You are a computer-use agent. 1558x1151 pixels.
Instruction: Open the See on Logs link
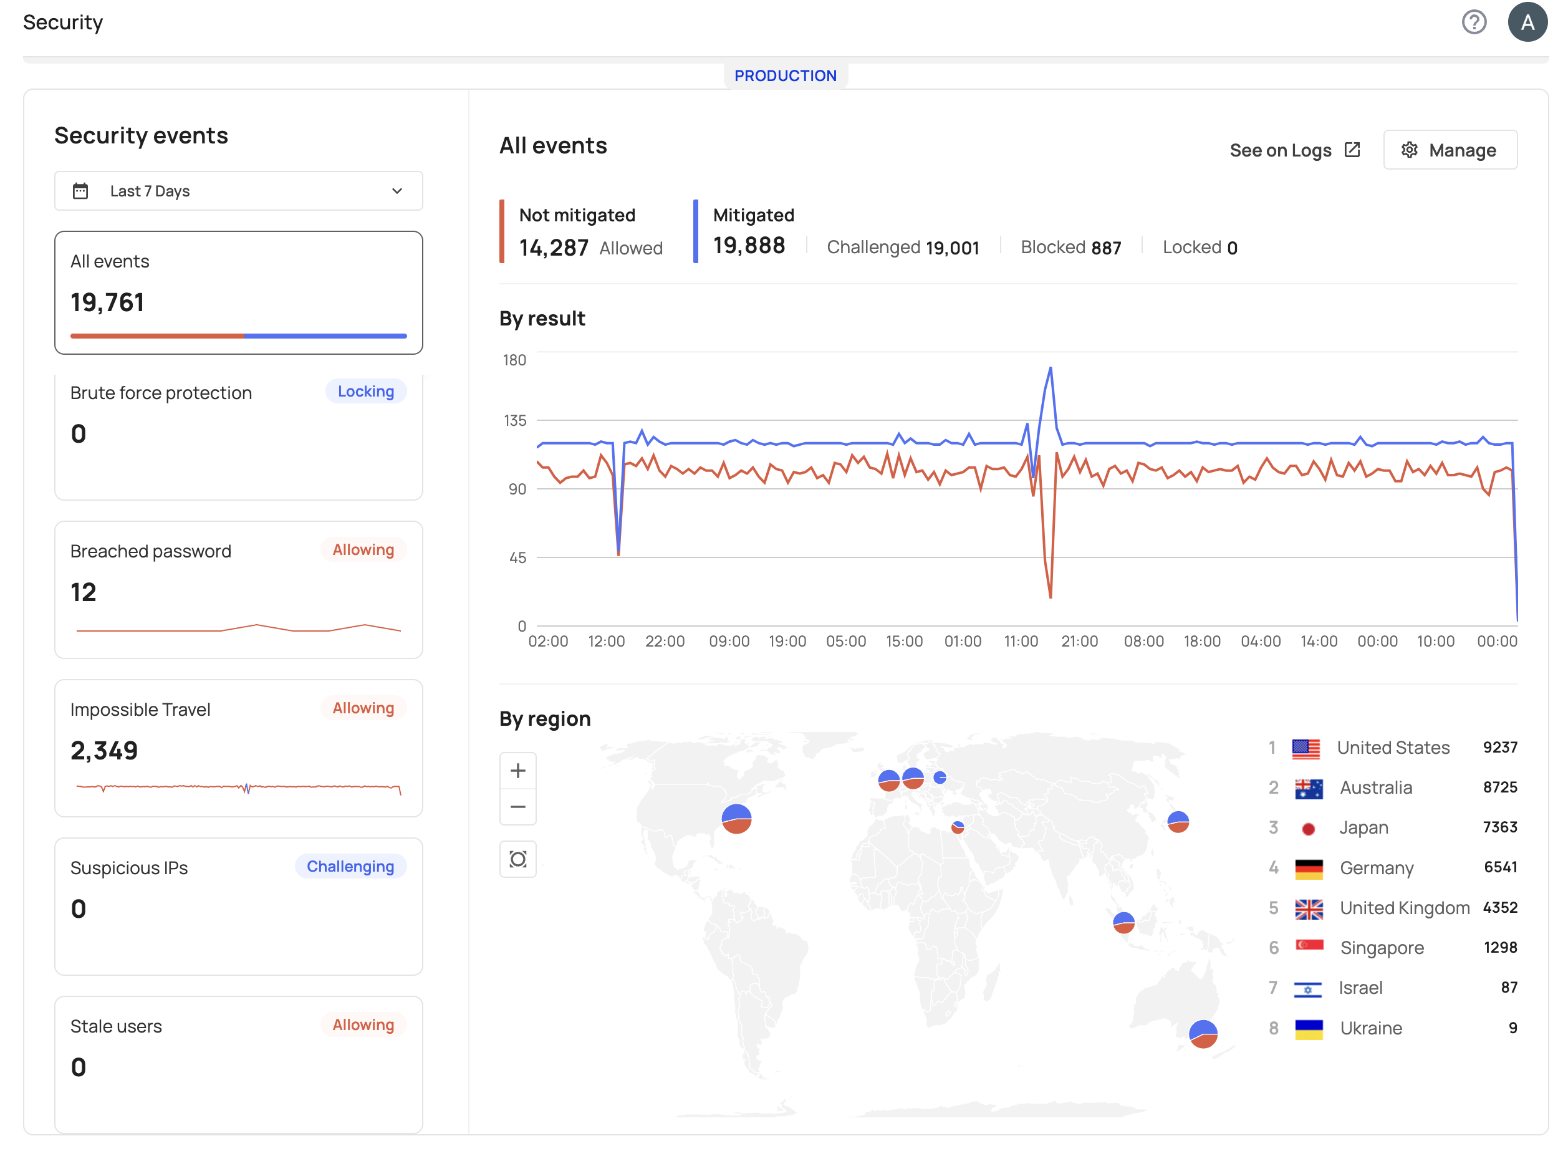pyautogui.click(x=1279, y=150)
